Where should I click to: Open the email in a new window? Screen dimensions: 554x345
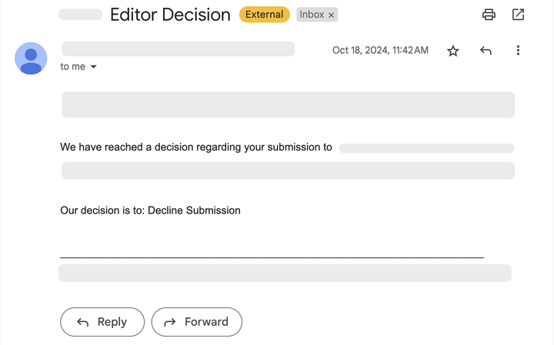pos(519,15)
